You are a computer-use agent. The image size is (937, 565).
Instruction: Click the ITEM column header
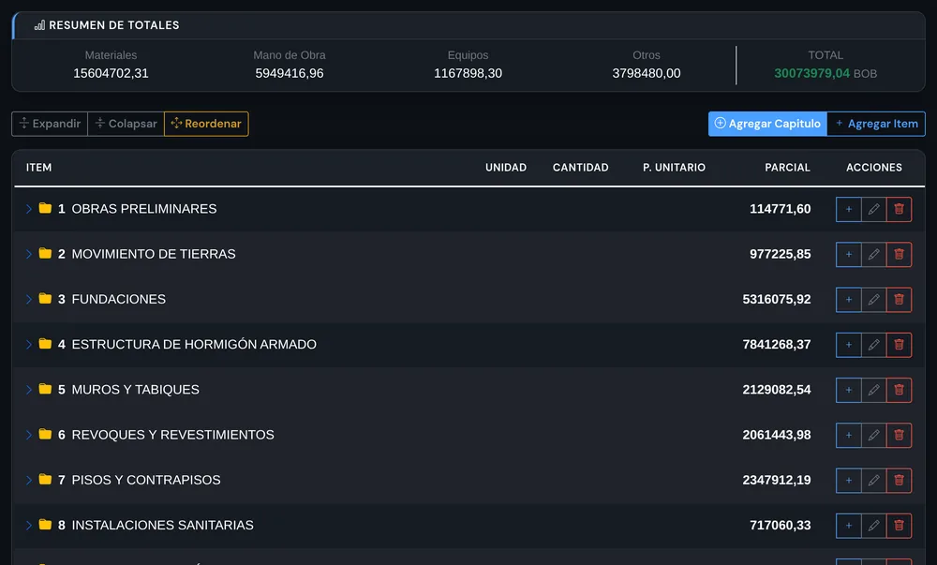pyautogui.click(x=38, y=168)
